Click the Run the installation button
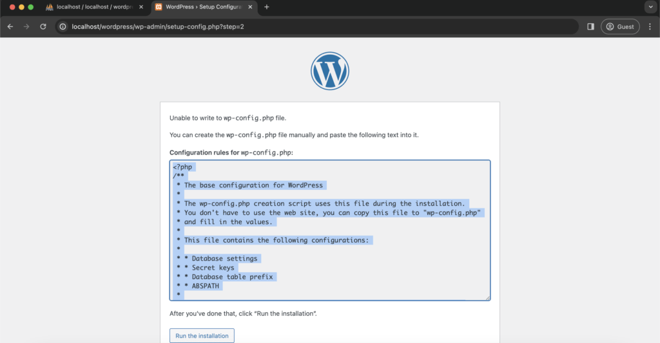Screen dimensions: 660x343 pos(202,336)
